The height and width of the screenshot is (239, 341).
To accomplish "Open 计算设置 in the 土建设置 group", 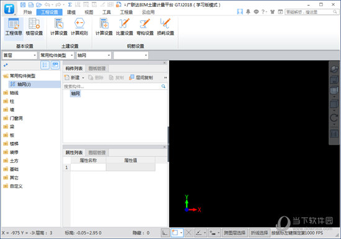I will click(x=59, y=27).
